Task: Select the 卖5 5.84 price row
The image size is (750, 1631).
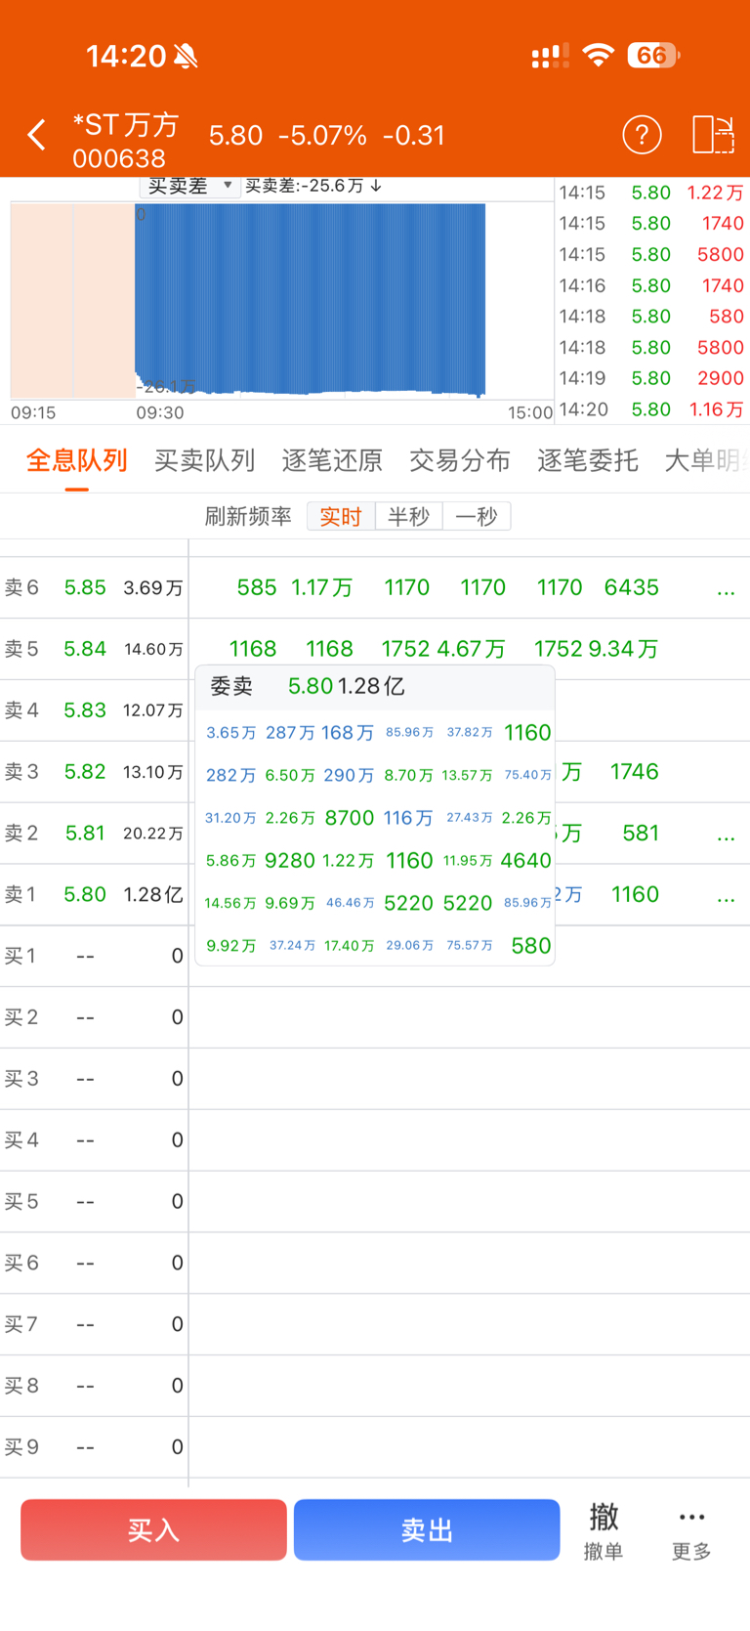Action: 94,649
